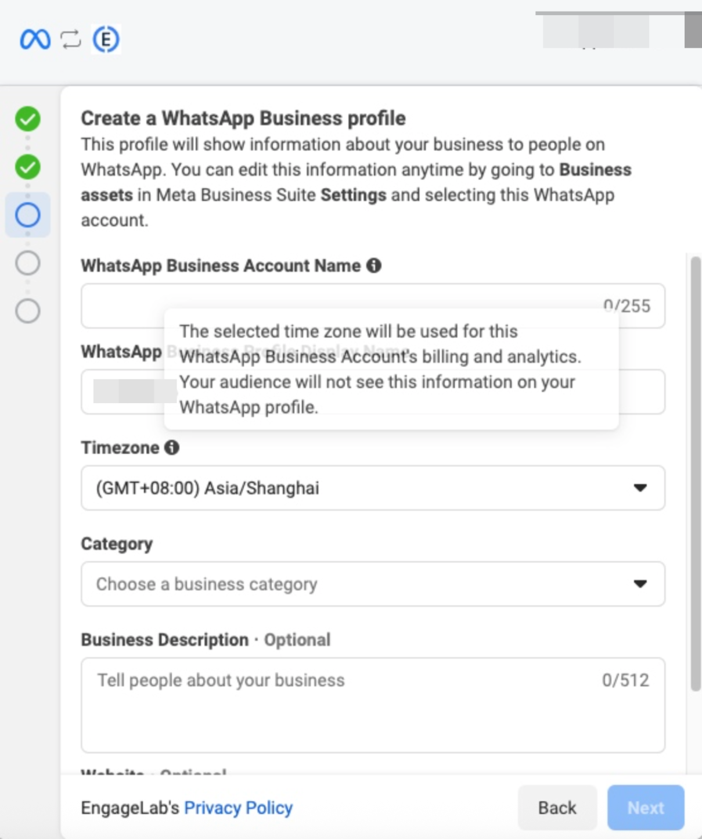The height and width of the screenshot is (839, 702).
Task: Click the Back button
Action: click(557, 807)
